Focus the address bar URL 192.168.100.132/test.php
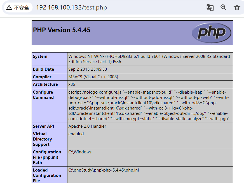The width and height of the screenshot is (244, 183). pyautogui.click(x=71, y=8)
